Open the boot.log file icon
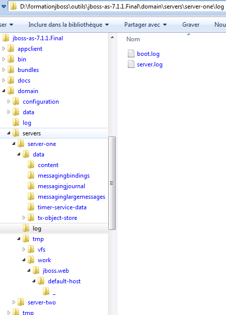Screen dimensions: 226x315 click(x=131, y=54)
